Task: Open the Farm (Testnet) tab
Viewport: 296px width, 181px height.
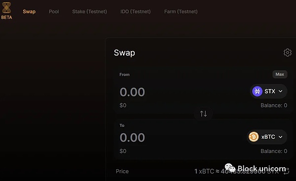Action: coord(181,12)
